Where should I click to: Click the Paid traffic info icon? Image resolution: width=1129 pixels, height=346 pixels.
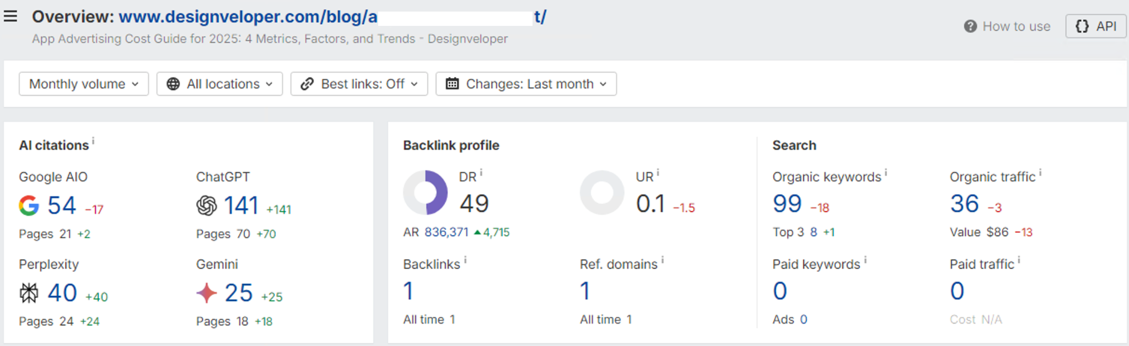(1019, 260)
